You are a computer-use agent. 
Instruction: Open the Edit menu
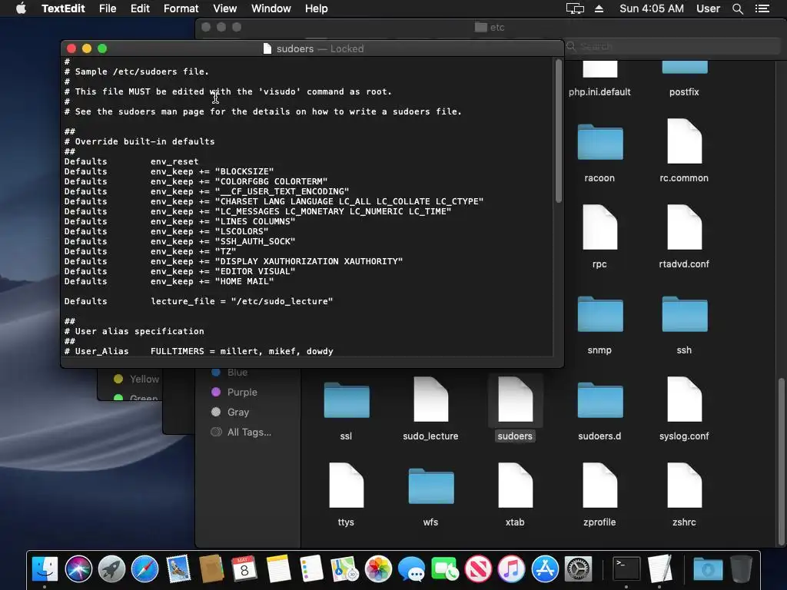(x=140, y=8)
